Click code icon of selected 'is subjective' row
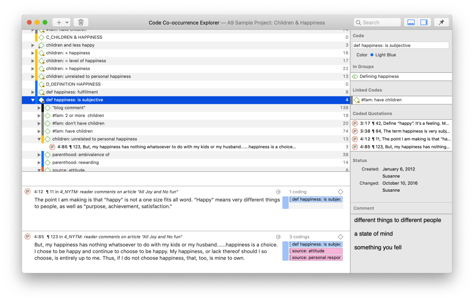 [42, 100]
